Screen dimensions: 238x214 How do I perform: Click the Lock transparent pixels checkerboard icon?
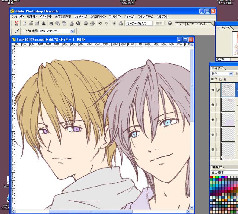[x=220, y=79]
